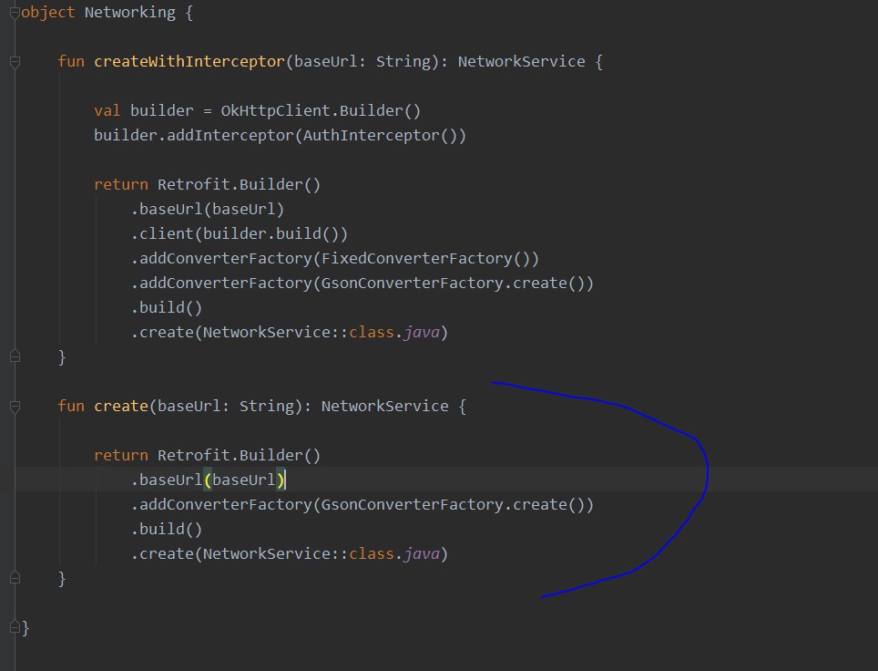Click String parameter type in createWithInterceptor
878x671 pixels.
tap(403, 61)
